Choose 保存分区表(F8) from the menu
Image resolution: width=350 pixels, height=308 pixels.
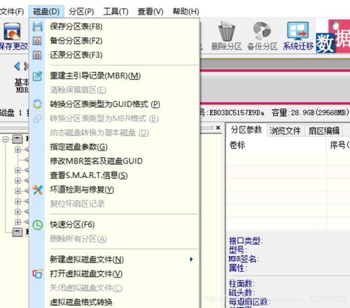point(114,27)
